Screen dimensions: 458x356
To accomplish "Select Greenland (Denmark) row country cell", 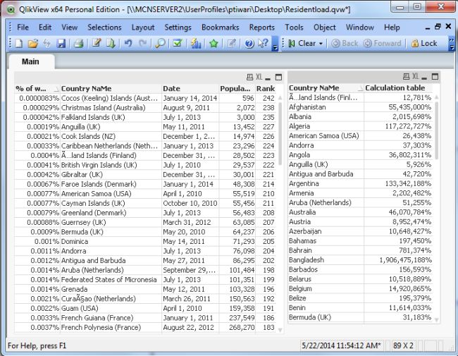I will [x=94, y=213].
